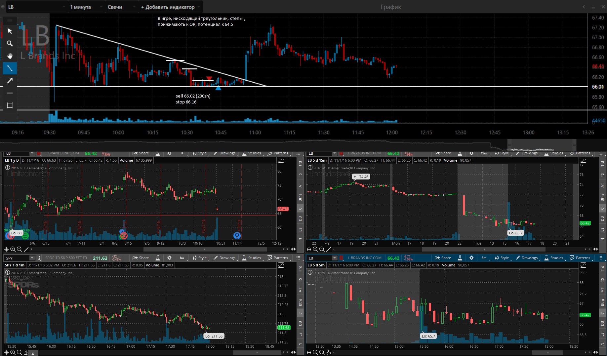Viewport: 607px width, 356px height.
Task: Select the rectangle drawing tool
Action: (10, 105)
